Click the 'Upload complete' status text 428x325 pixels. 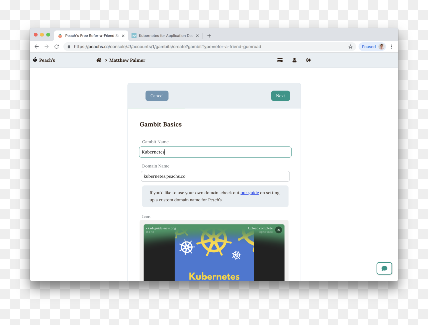(260, 228)
